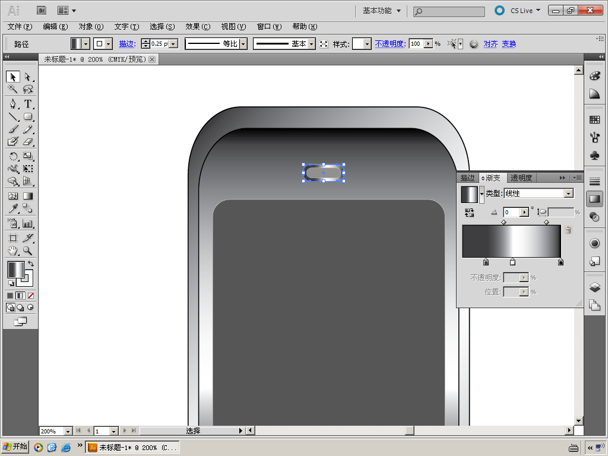The width and height of the screenshot is (608, 456).
Task: Open the Layers panel in dock
Action: [x=594, y=287]
